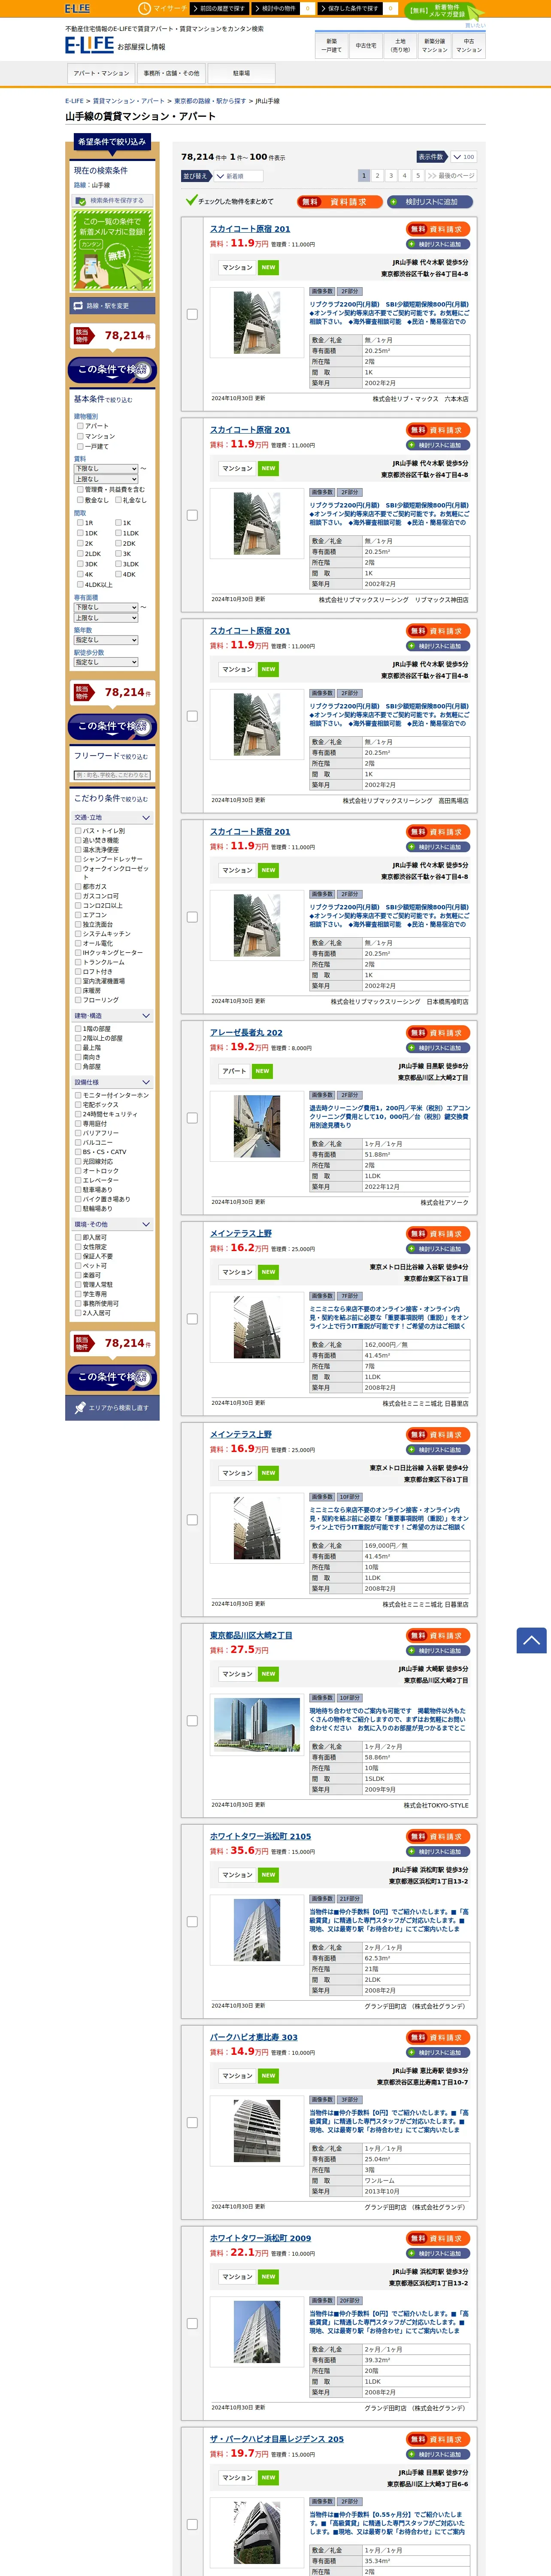
Task: Jump back to top with the arrow button
Action: pyautogui.click(x=531, y=1640)
